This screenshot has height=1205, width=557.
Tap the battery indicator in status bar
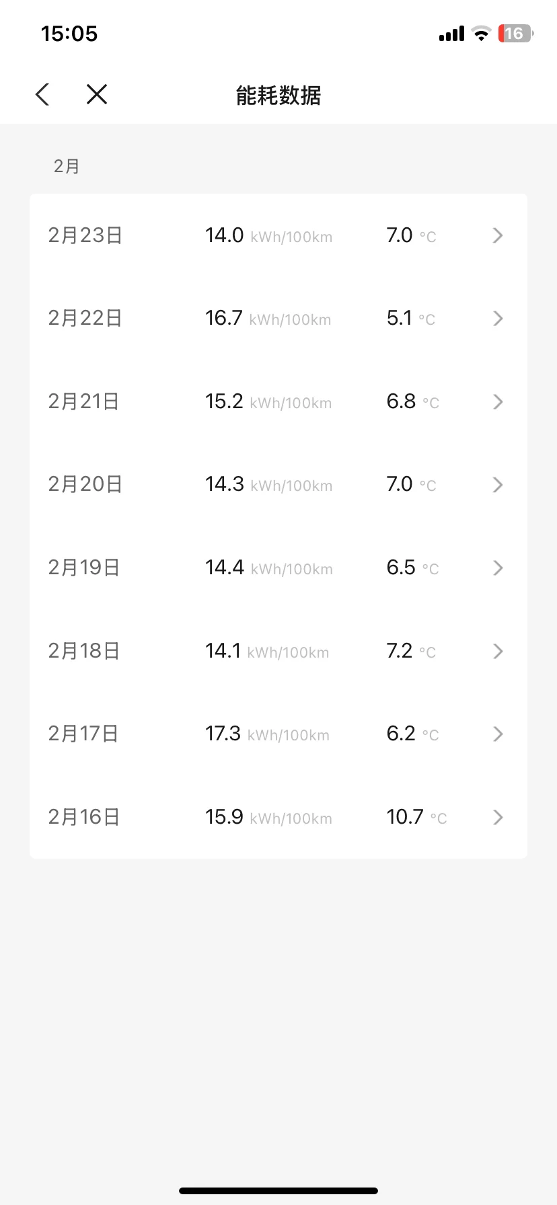click(515, 34)
